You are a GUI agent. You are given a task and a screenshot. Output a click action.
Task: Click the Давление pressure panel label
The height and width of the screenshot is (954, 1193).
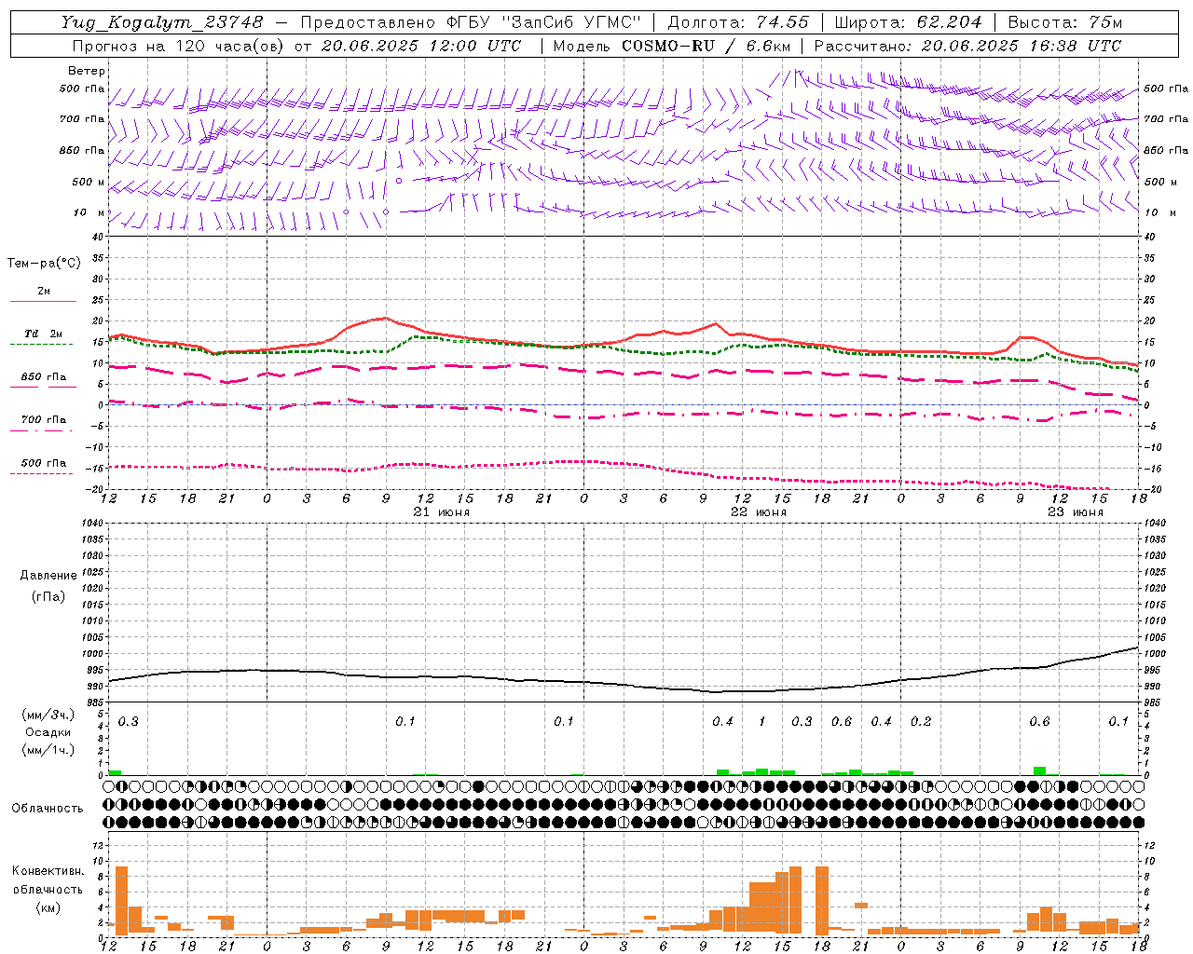pos(48,576)
